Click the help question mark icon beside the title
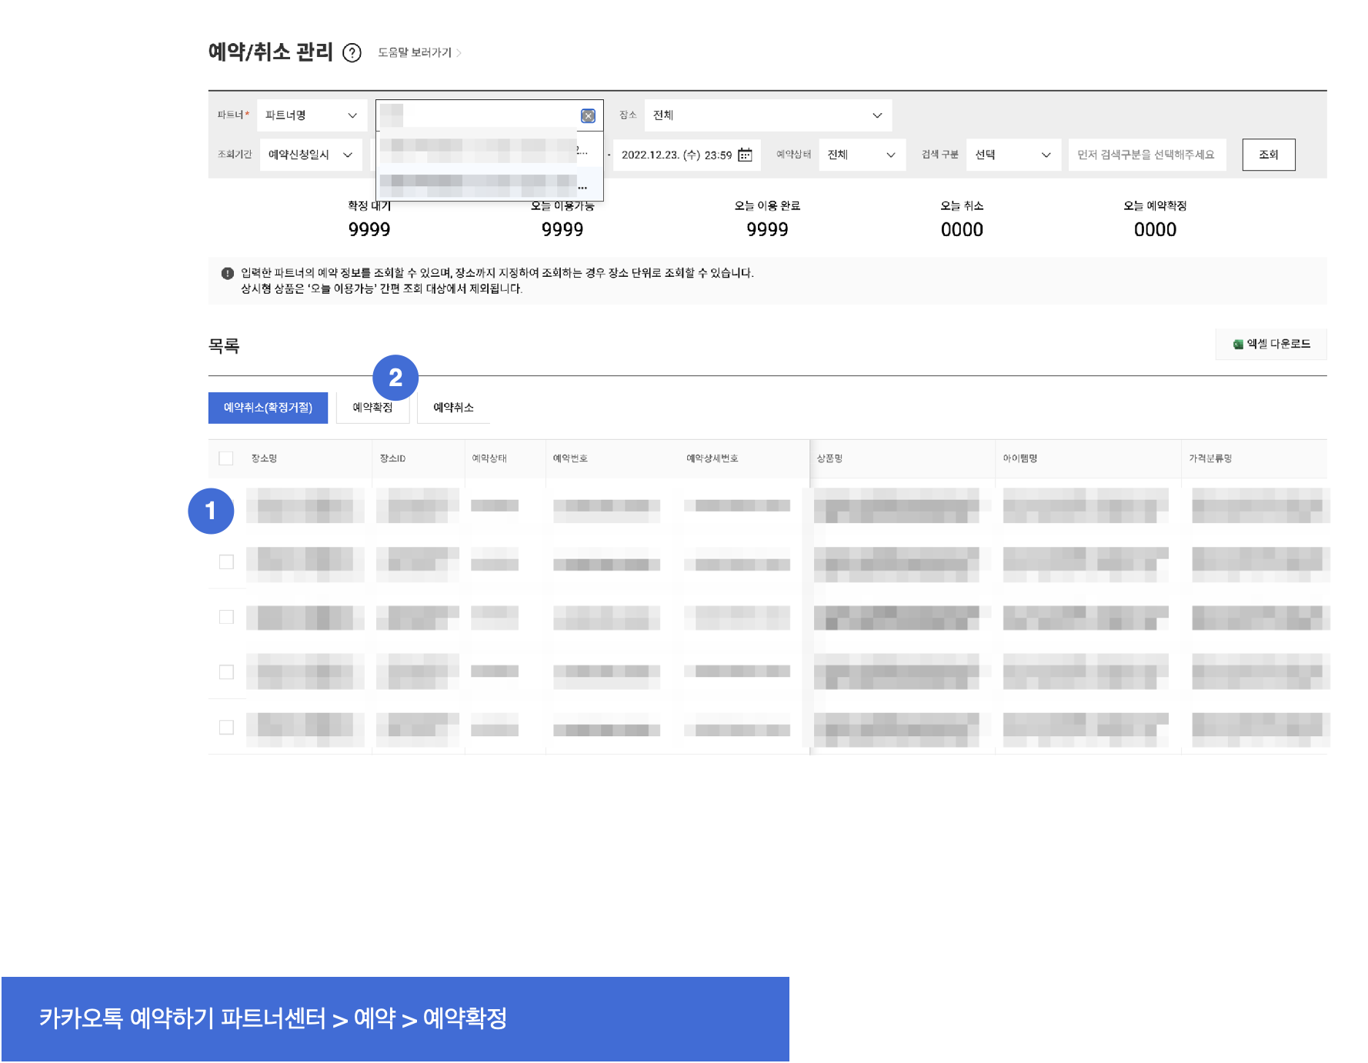Viewport: 1368px width, 1063px height. (x=352, y=53)
